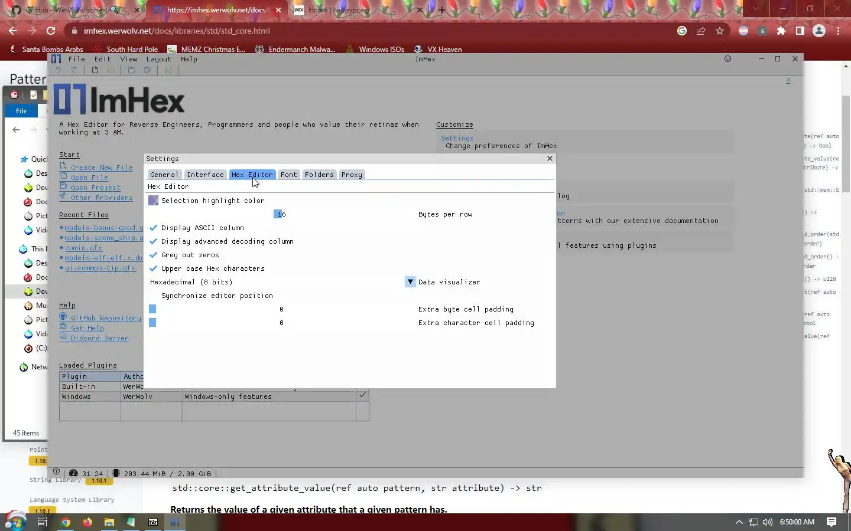851x531 pixels.
Task: Toggle the Windows plugin enabled checkmark
Action: click(x=362, y=395)
